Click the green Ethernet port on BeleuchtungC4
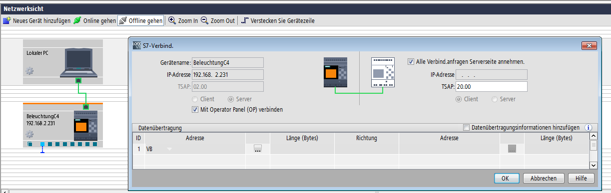This screenshot has height=193, width=611. (x=86, y=107)
